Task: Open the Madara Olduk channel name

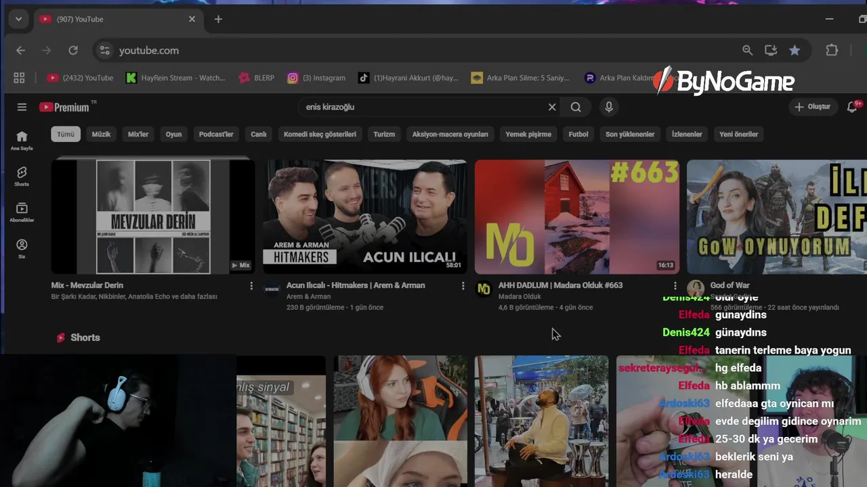Action: (520, 297)
